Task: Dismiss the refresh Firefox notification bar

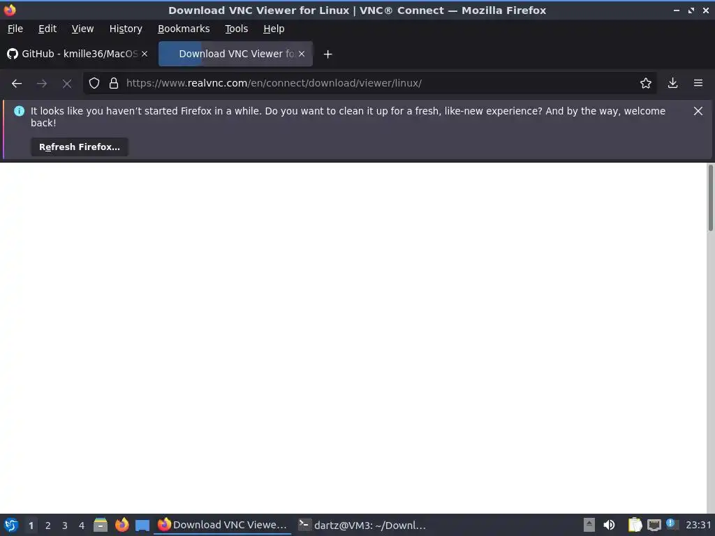Action: coord(698,111)
